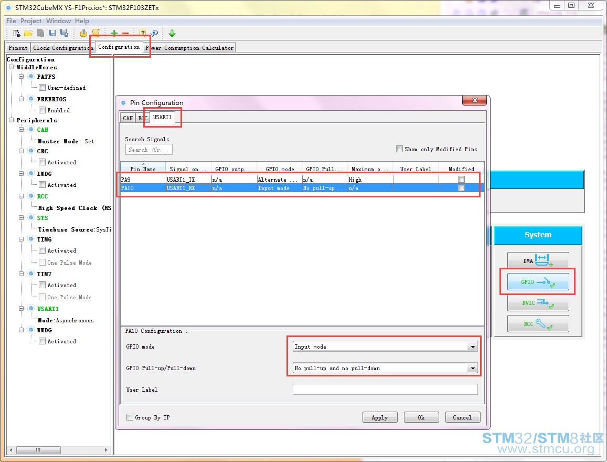607x462 pixels.
Task: Check the WWDG Activated checkbox
Action: pos(42,341)
